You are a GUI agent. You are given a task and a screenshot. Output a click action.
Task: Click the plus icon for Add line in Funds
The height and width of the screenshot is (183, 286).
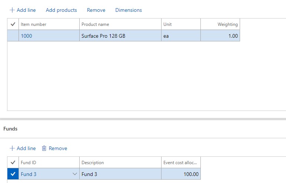[x=12, y=148]
